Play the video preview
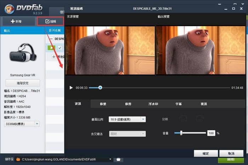The width and height of the screenshot is (248, 165). (71, 87)
